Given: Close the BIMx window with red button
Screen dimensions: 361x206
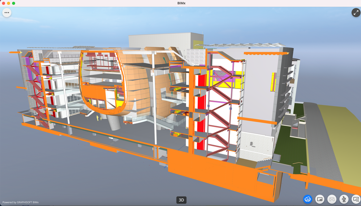Looking at the screenshot, I should click(x=4, y=3).
